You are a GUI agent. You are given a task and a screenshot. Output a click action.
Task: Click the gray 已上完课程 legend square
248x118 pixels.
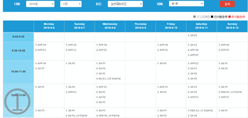194,17
